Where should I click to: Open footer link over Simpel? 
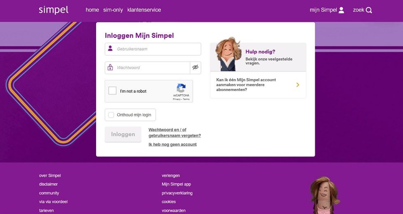(50, 176)
